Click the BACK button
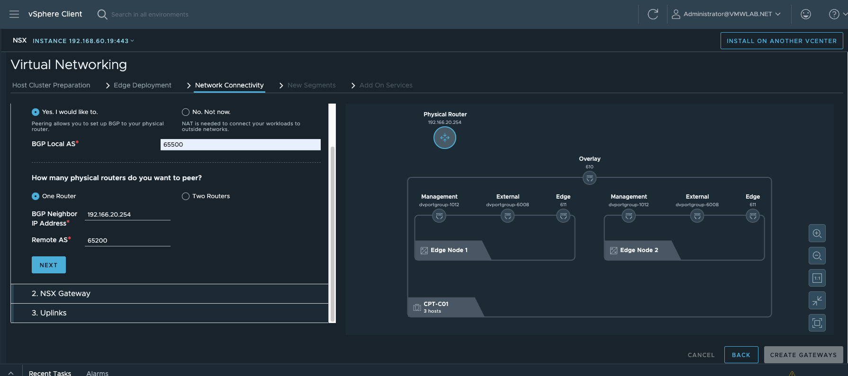848x376 pixels. click(741, 355)
